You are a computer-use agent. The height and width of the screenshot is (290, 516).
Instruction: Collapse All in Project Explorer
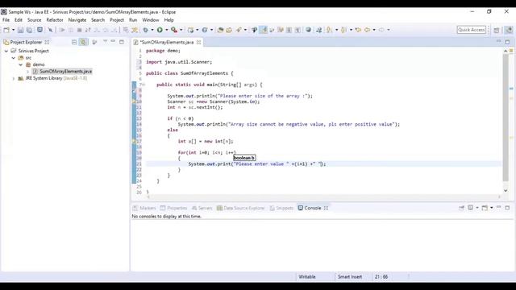click(x=74, y=42)
